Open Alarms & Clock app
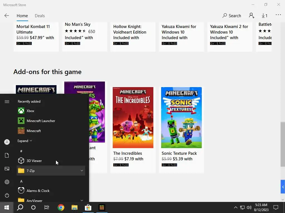 51,191
